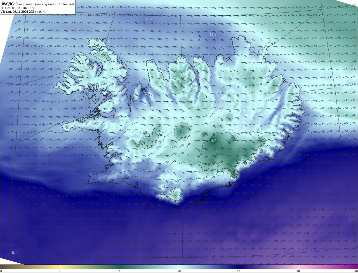358x273 pixels.
Task: Select the 18.1 value label on the map
Action: point(13,253)
